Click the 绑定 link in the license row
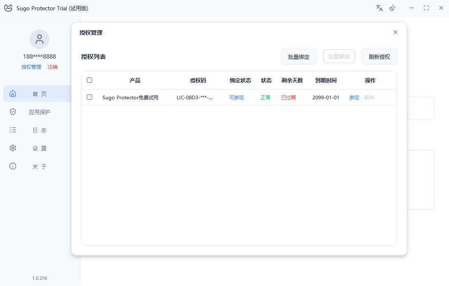Viewport: 449px width, 286px height. (354, 98)
